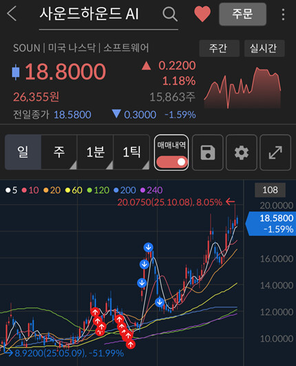Image resolution: width=296 pixels, height=366 pixels.
Task: Select the lowest red buy arrow marker
Action: [x=131, y=344]
